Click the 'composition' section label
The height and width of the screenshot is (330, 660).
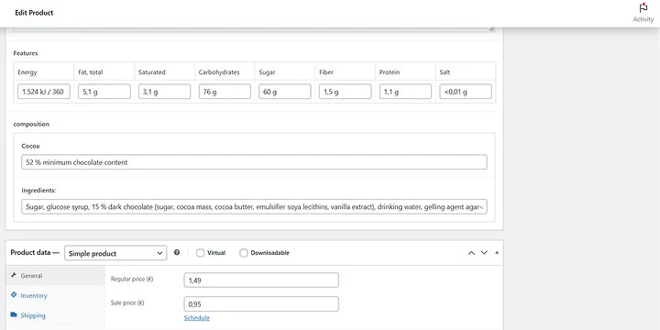click(x=31, y=124)
